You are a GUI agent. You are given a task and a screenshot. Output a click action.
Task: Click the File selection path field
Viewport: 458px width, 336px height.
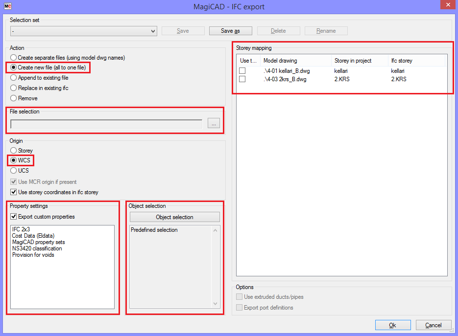pos(106,124)
